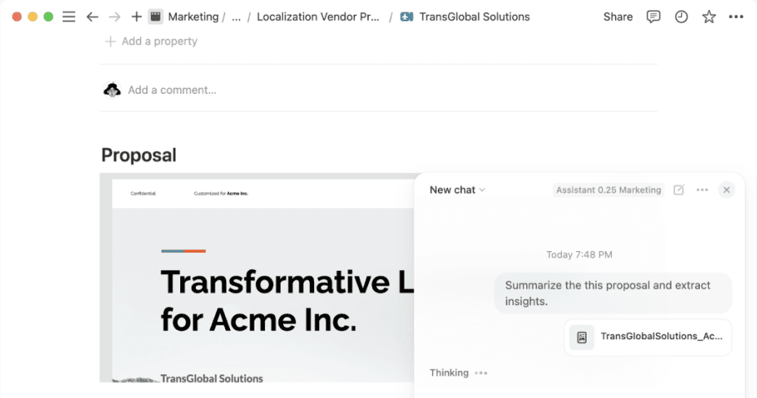
Task: Open the page comments icon
Action: tap(653, 16)
